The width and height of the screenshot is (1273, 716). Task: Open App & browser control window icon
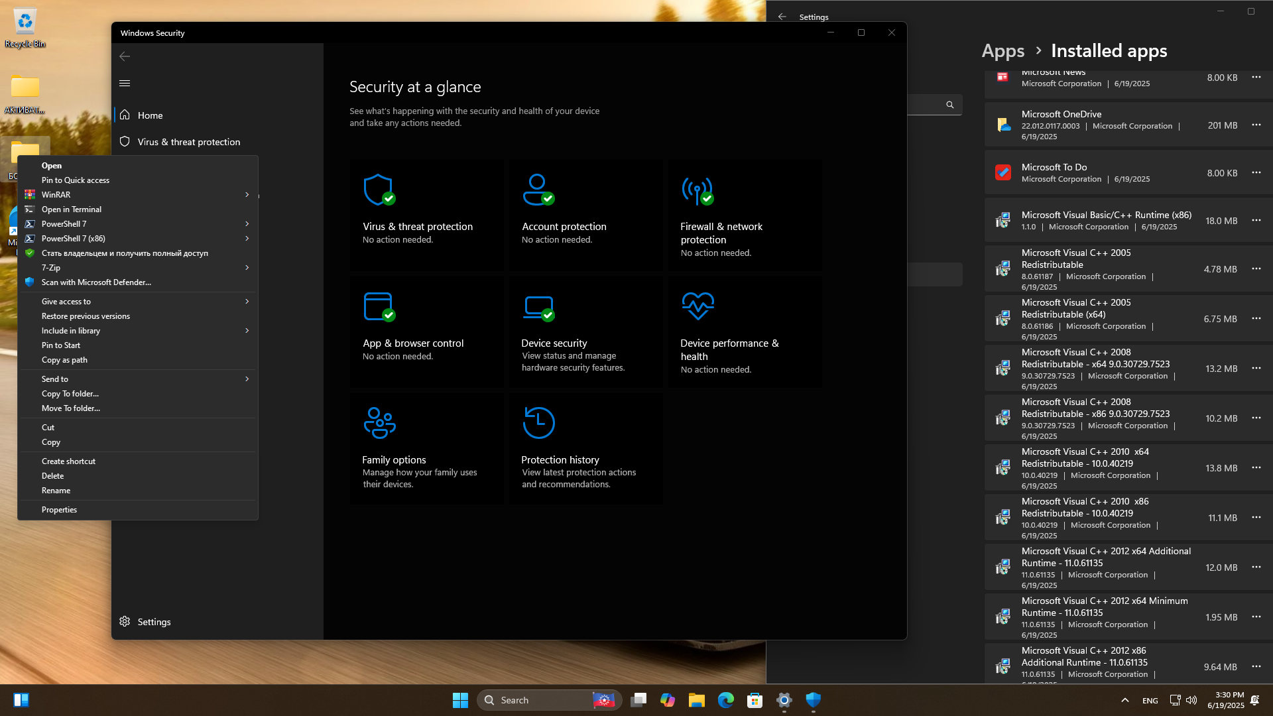(379, 307)
